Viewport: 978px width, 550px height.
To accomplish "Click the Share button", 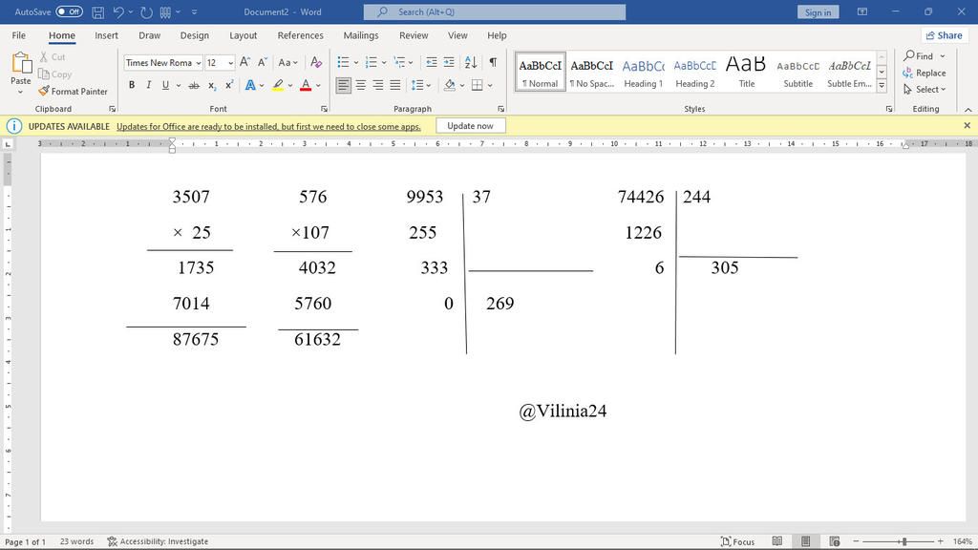I will (x=944, y=35).
